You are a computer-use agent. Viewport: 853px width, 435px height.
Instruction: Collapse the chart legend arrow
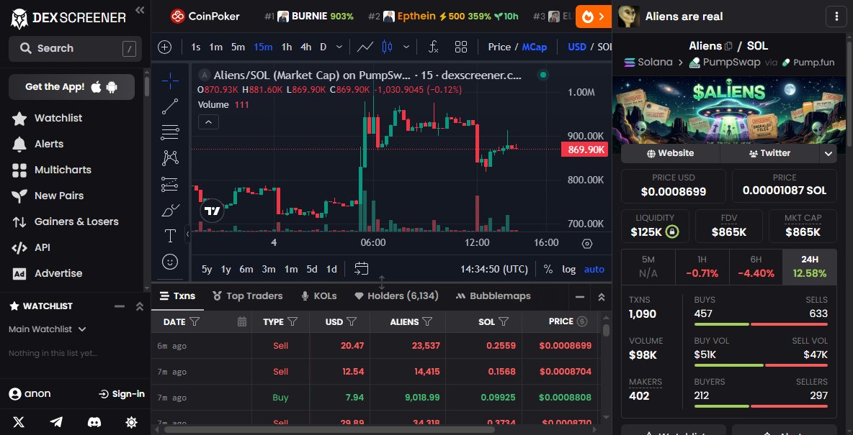[208, 122]
